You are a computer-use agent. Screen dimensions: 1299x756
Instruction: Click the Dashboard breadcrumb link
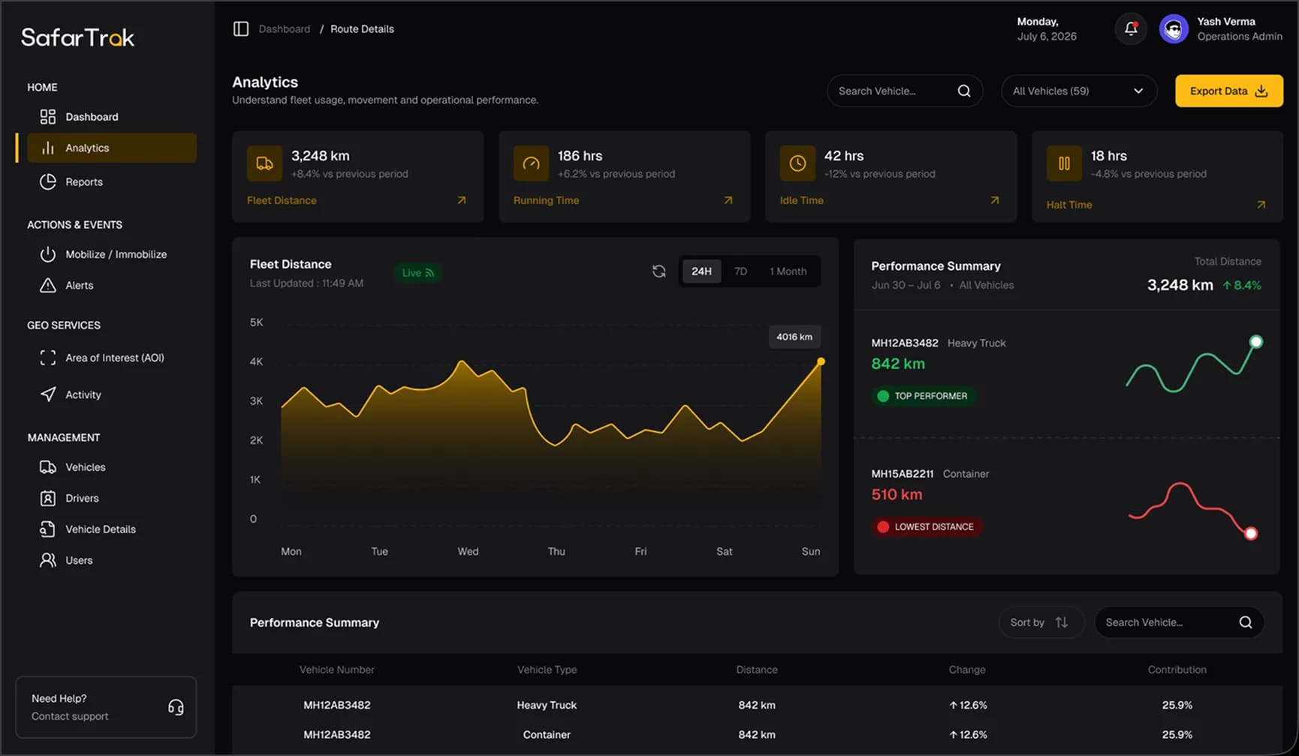284,28
